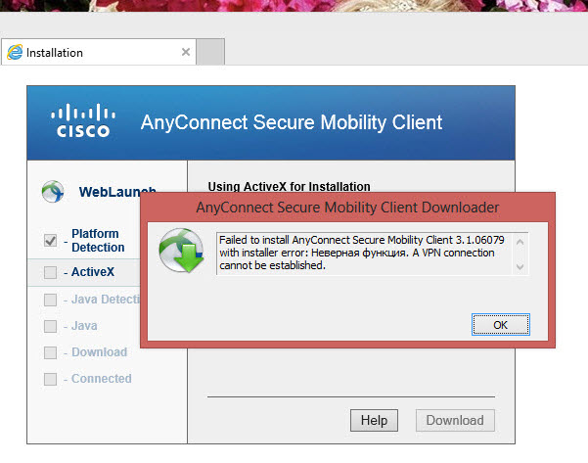Mark the Connected step checkbox
Image resolution: width=588 pixels, height=463 pixels.
click(51, 379)
